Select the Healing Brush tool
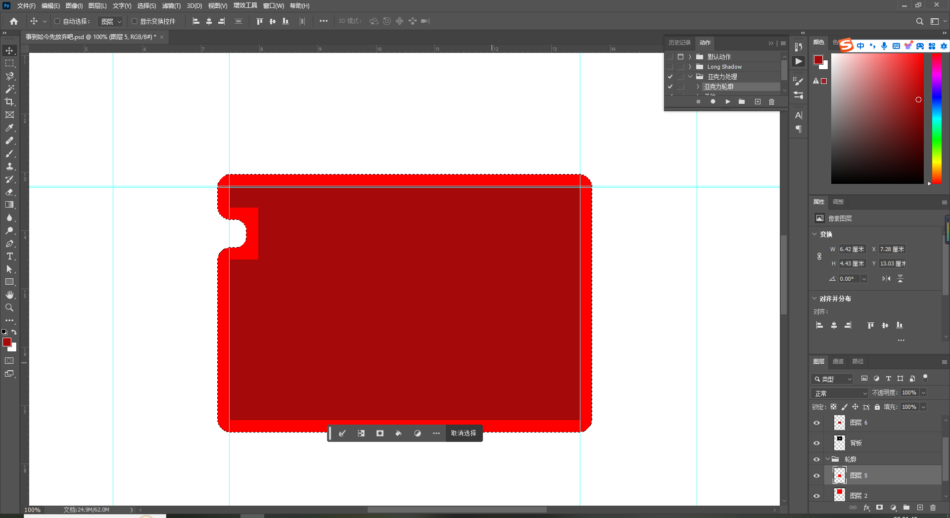 tap(9, 140)
